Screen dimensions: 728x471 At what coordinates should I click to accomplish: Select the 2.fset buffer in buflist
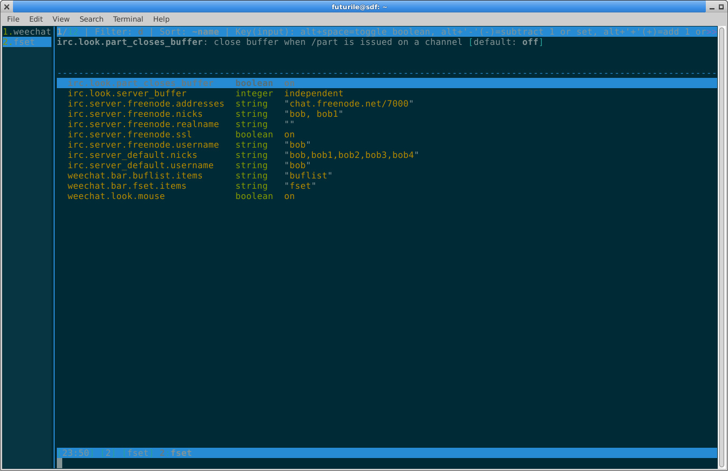pos(27,42)
